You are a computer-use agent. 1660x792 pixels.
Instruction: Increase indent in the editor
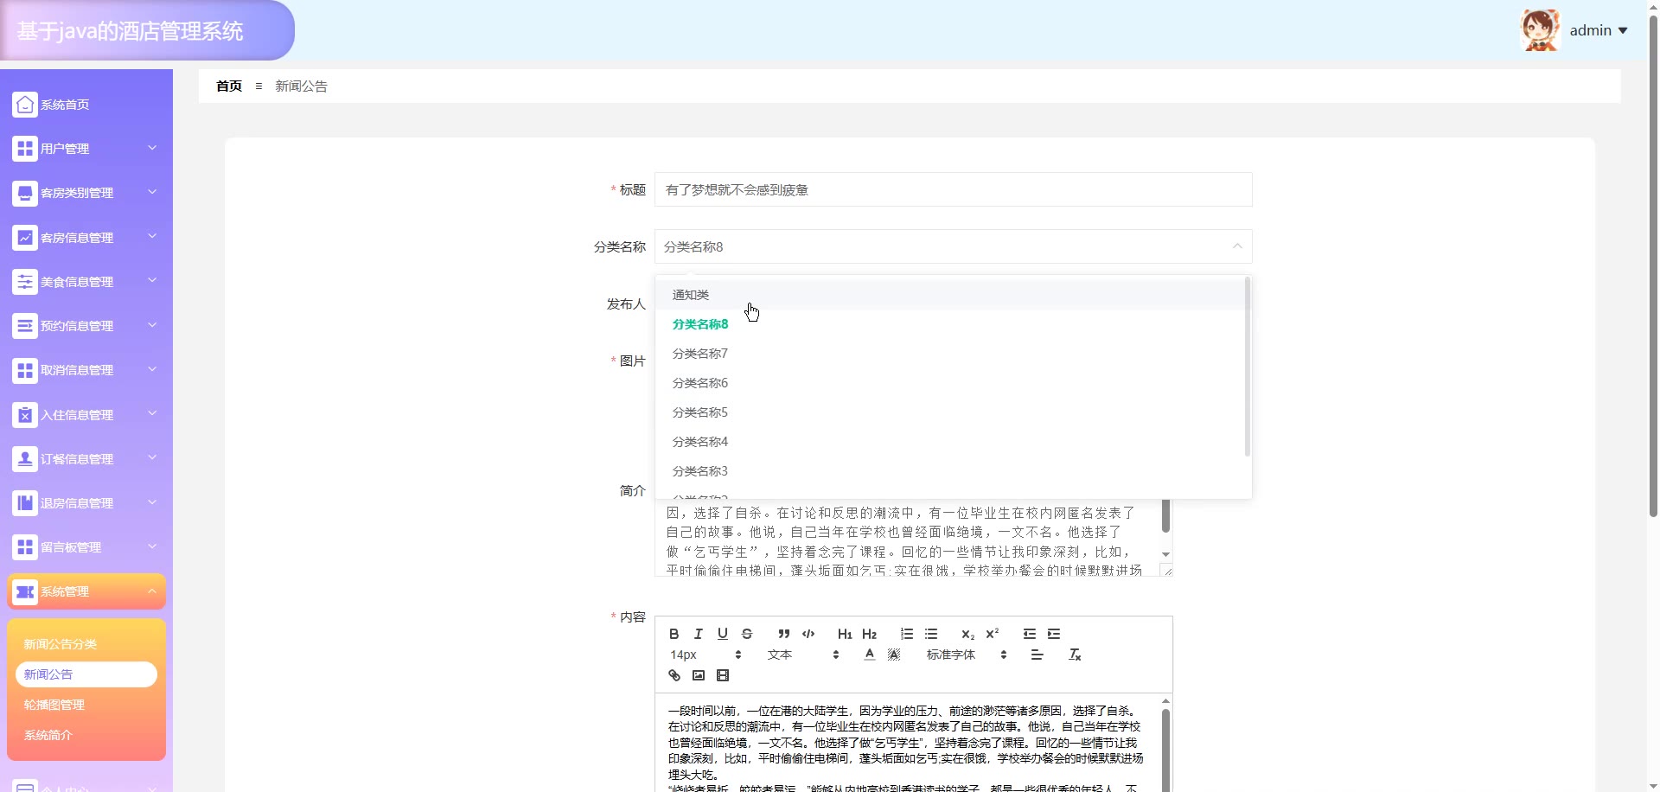point(1054,634)
